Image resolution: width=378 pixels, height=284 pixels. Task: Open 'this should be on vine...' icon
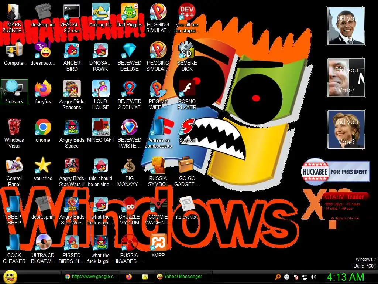click(100, 172)
